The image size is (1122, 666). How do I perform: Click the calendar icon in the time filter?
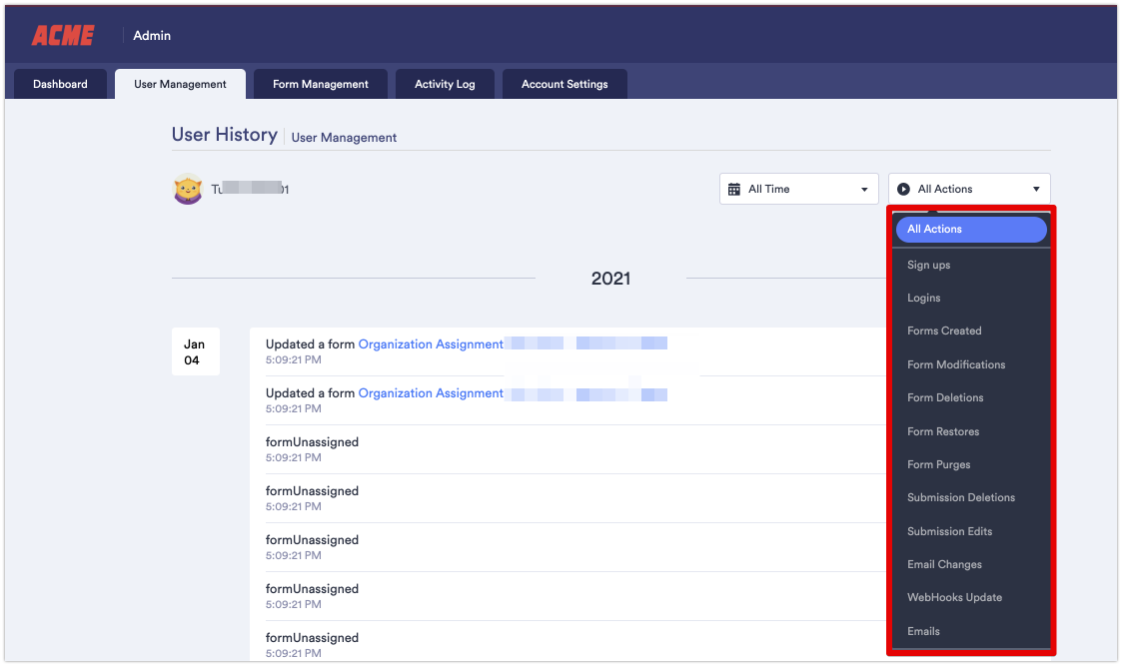(734, 189)
